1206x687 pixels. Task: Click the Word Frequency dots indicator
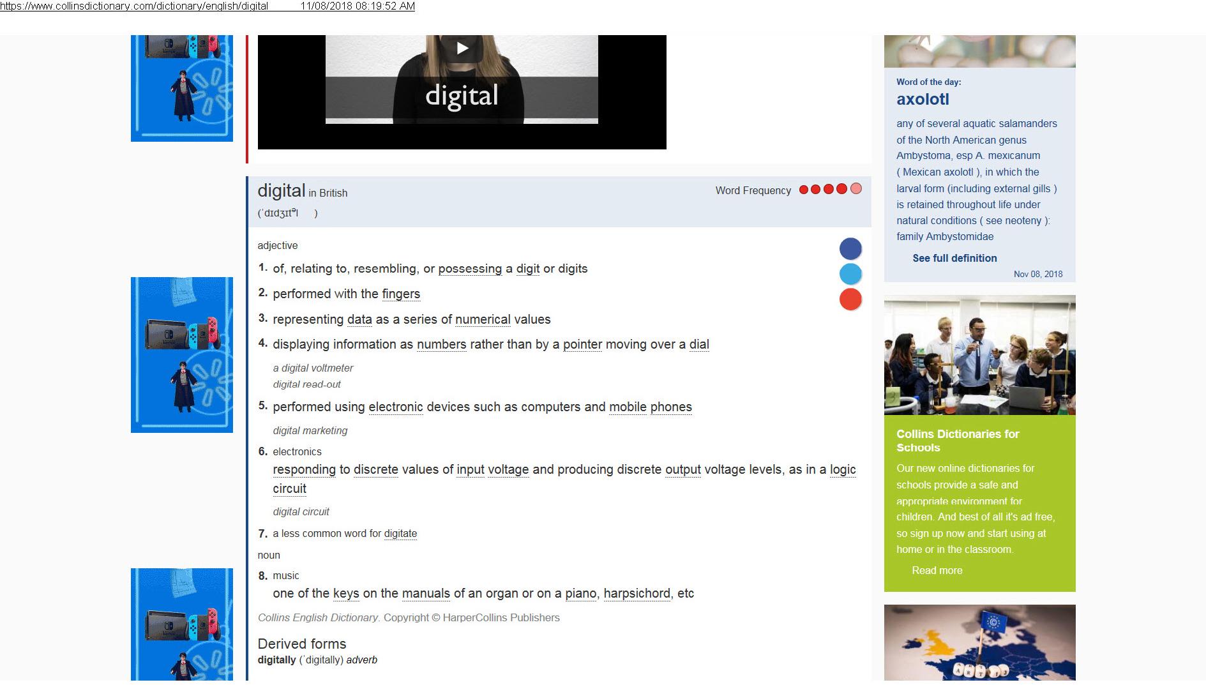[830, 189]
